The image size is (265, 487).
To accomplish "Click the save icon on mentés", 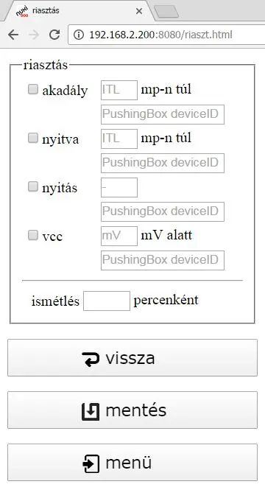I will click(91, 412).
